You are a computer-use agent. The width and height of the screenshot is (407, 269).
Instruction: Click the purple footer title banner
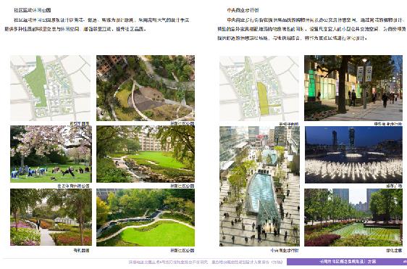point(347,262)
